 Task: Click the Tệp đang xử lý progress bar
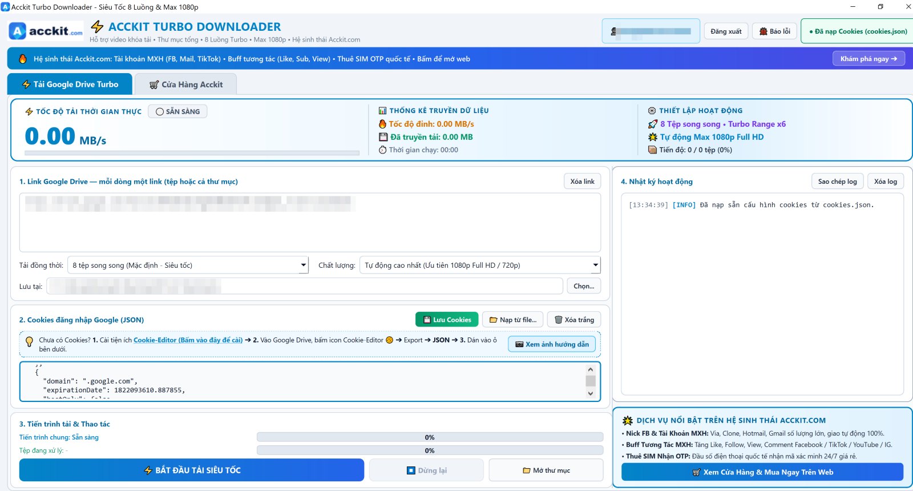[x=430, y=450]
